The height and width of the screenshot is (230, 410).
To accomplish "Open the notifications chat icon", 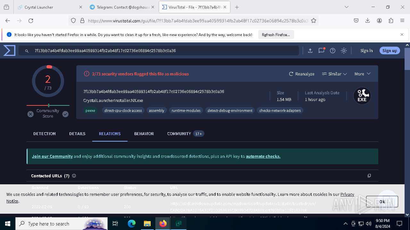I will (x=321, y=50).
